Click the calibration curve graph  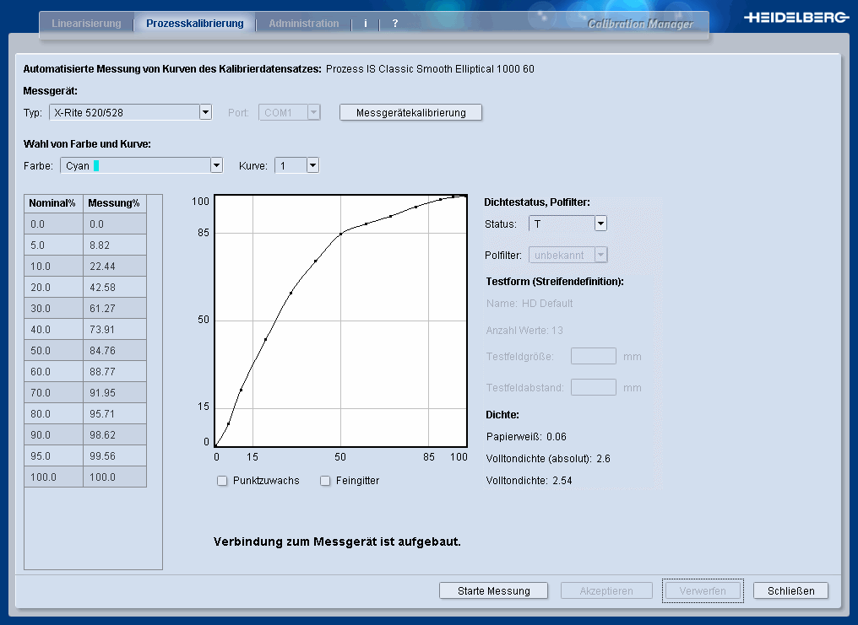(x=340, y=321)
